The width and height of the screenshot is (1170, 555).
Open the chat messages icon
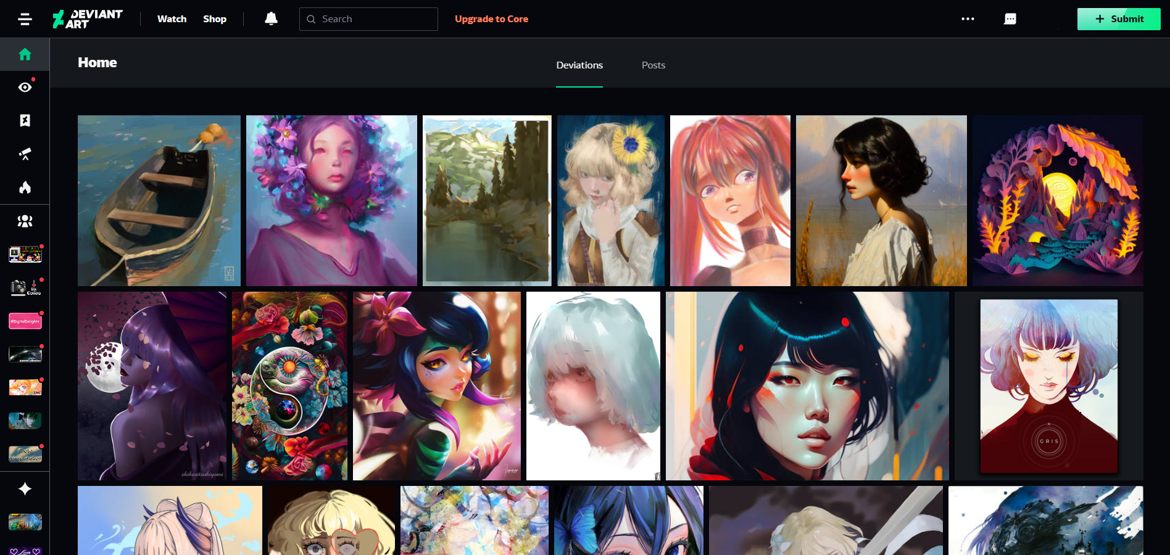(x=1010, y=19)
